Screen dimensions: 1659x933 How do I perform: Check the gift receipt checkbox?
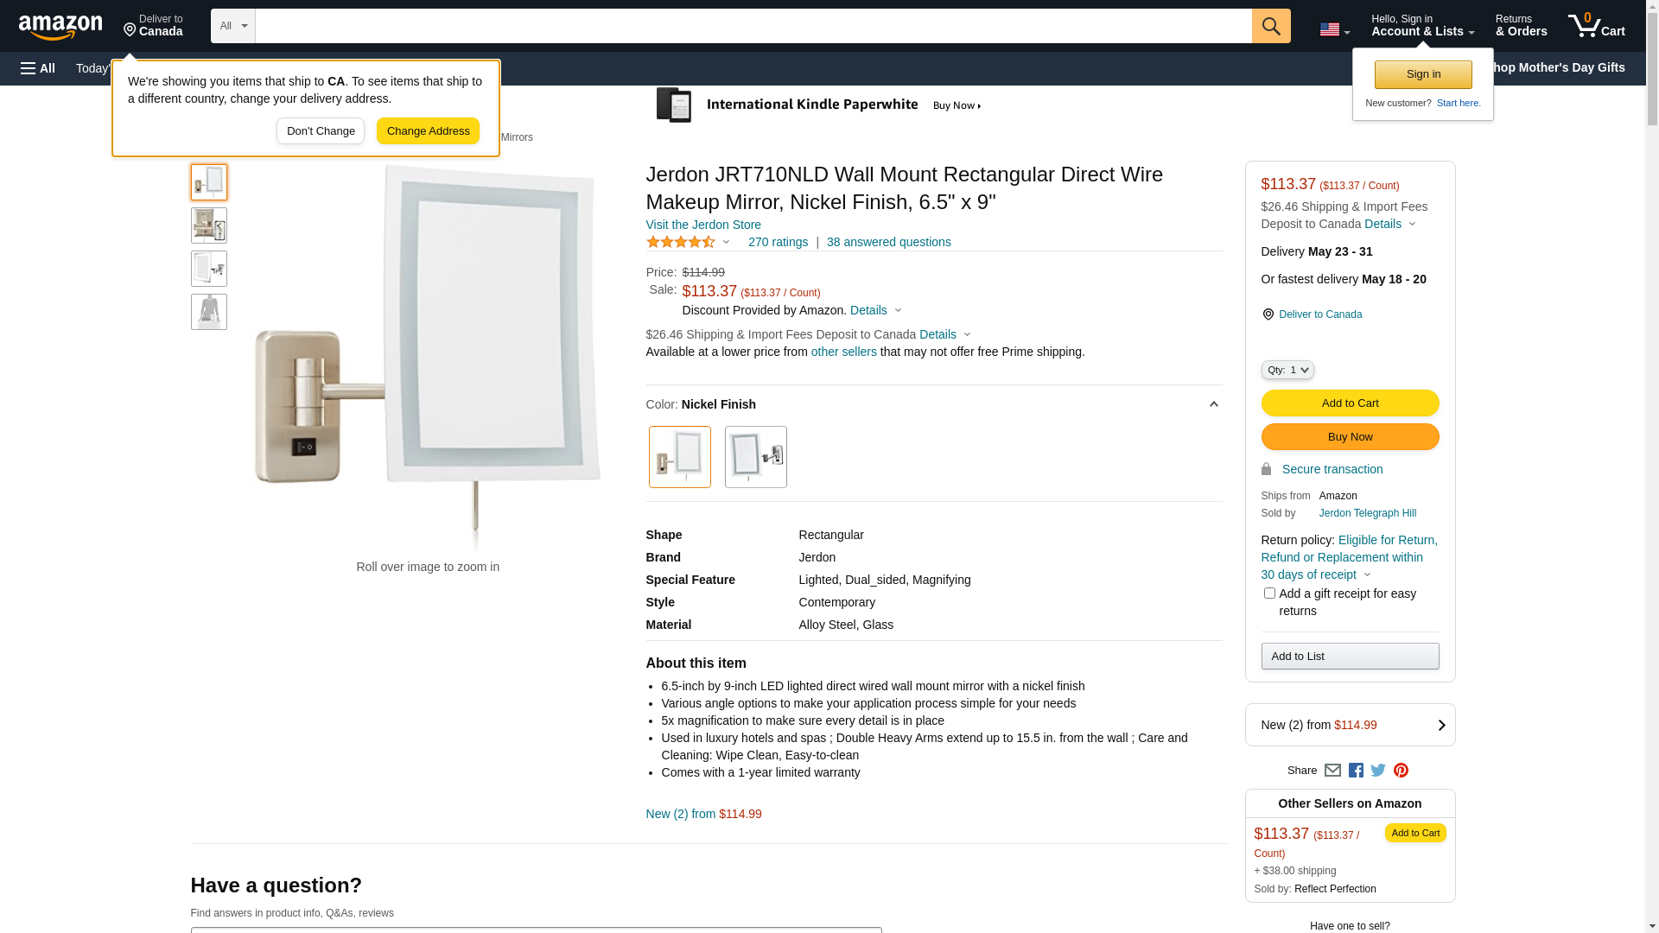(x=1269, y=593)
